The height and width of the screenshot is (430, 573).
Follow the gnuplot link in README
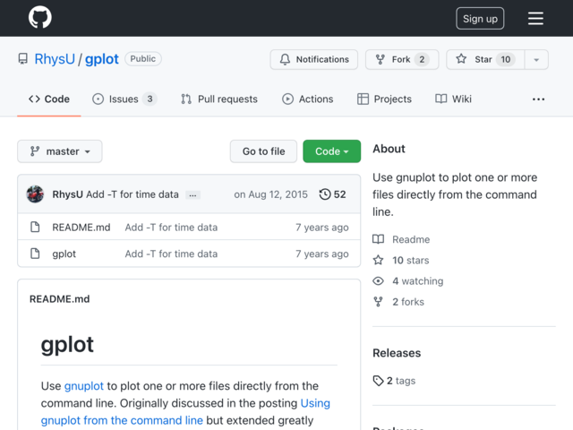click(x=83, y=386)
